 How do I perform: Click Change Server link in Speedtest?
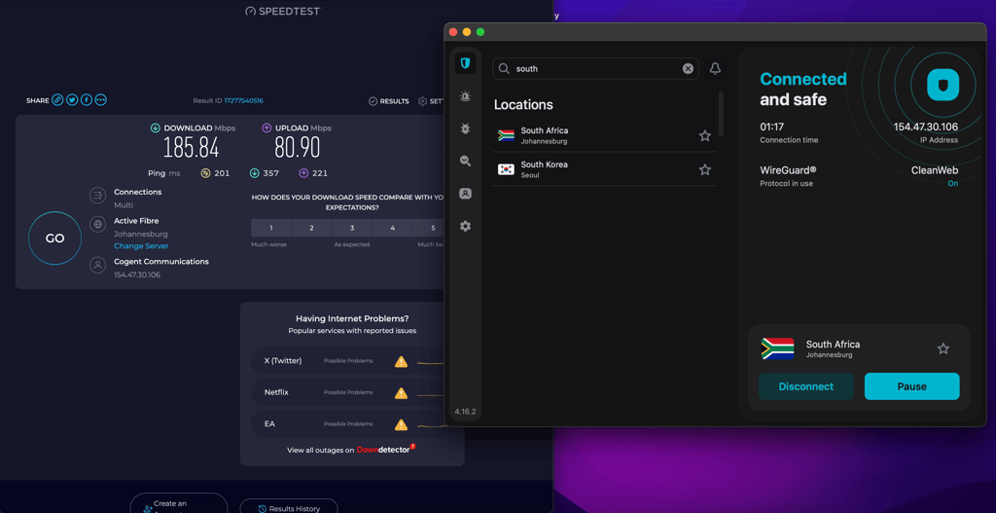[141, 246]
